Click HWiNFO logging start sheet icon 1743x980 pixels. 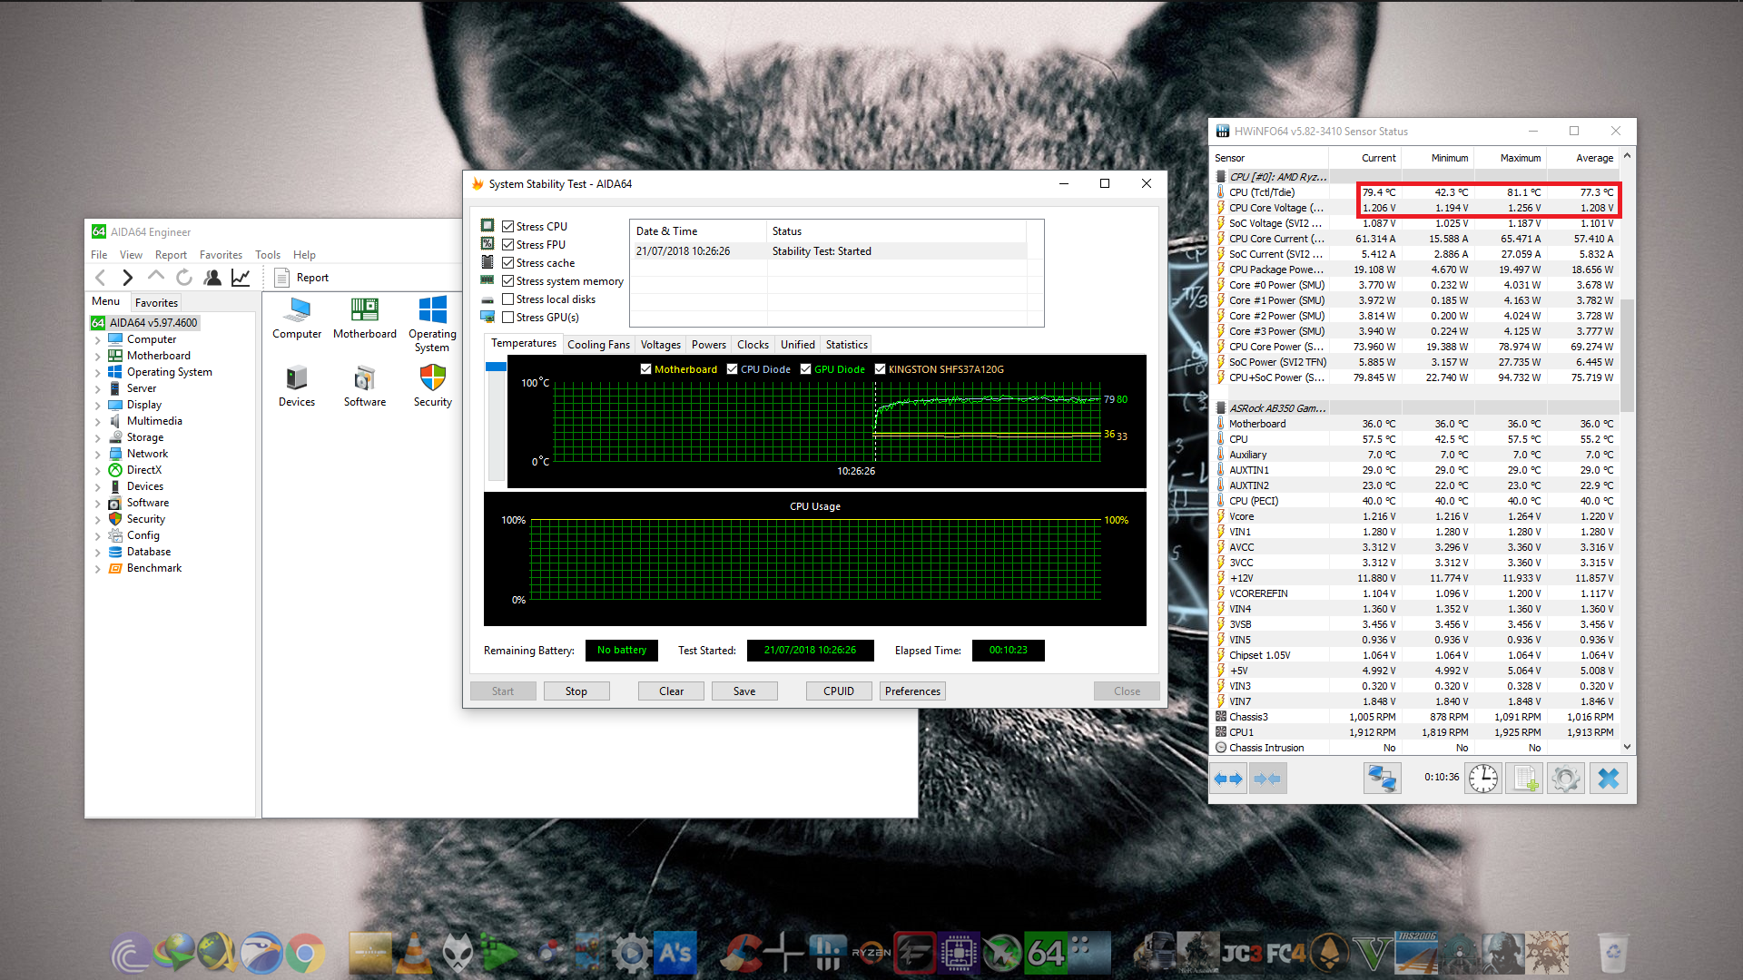tap(1524, 779)
